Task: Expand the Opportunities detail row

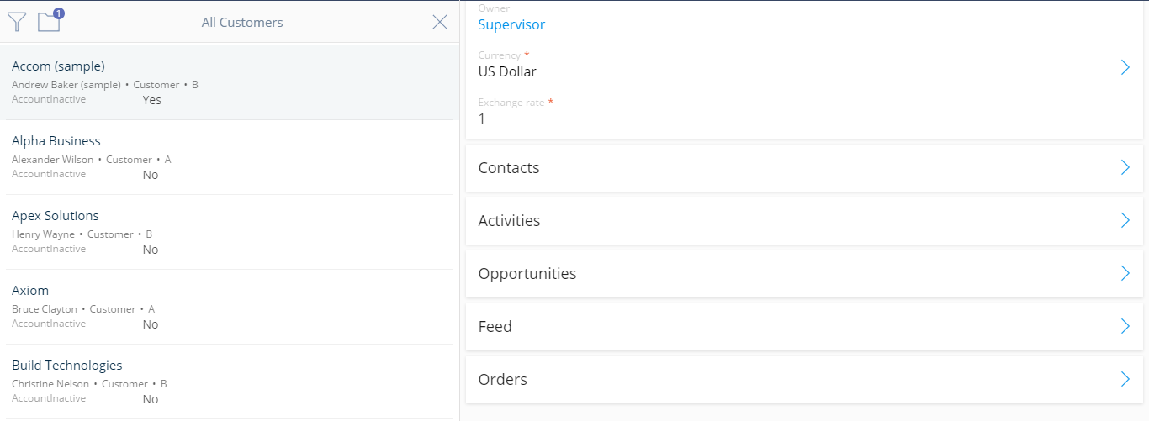Action: (x=804, y=273)
